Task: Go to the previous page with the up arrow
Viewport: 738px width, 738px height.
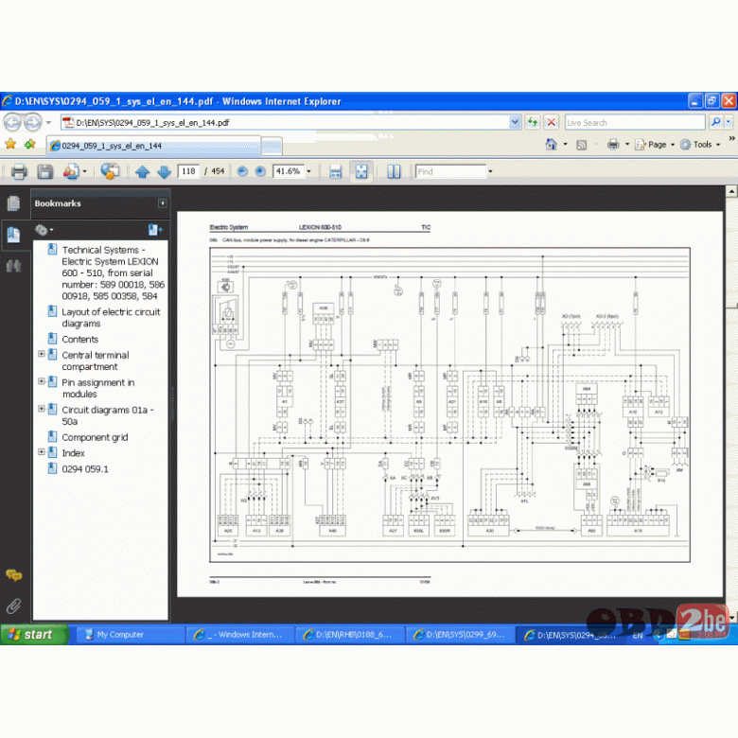Action: (x=142, y=172)
